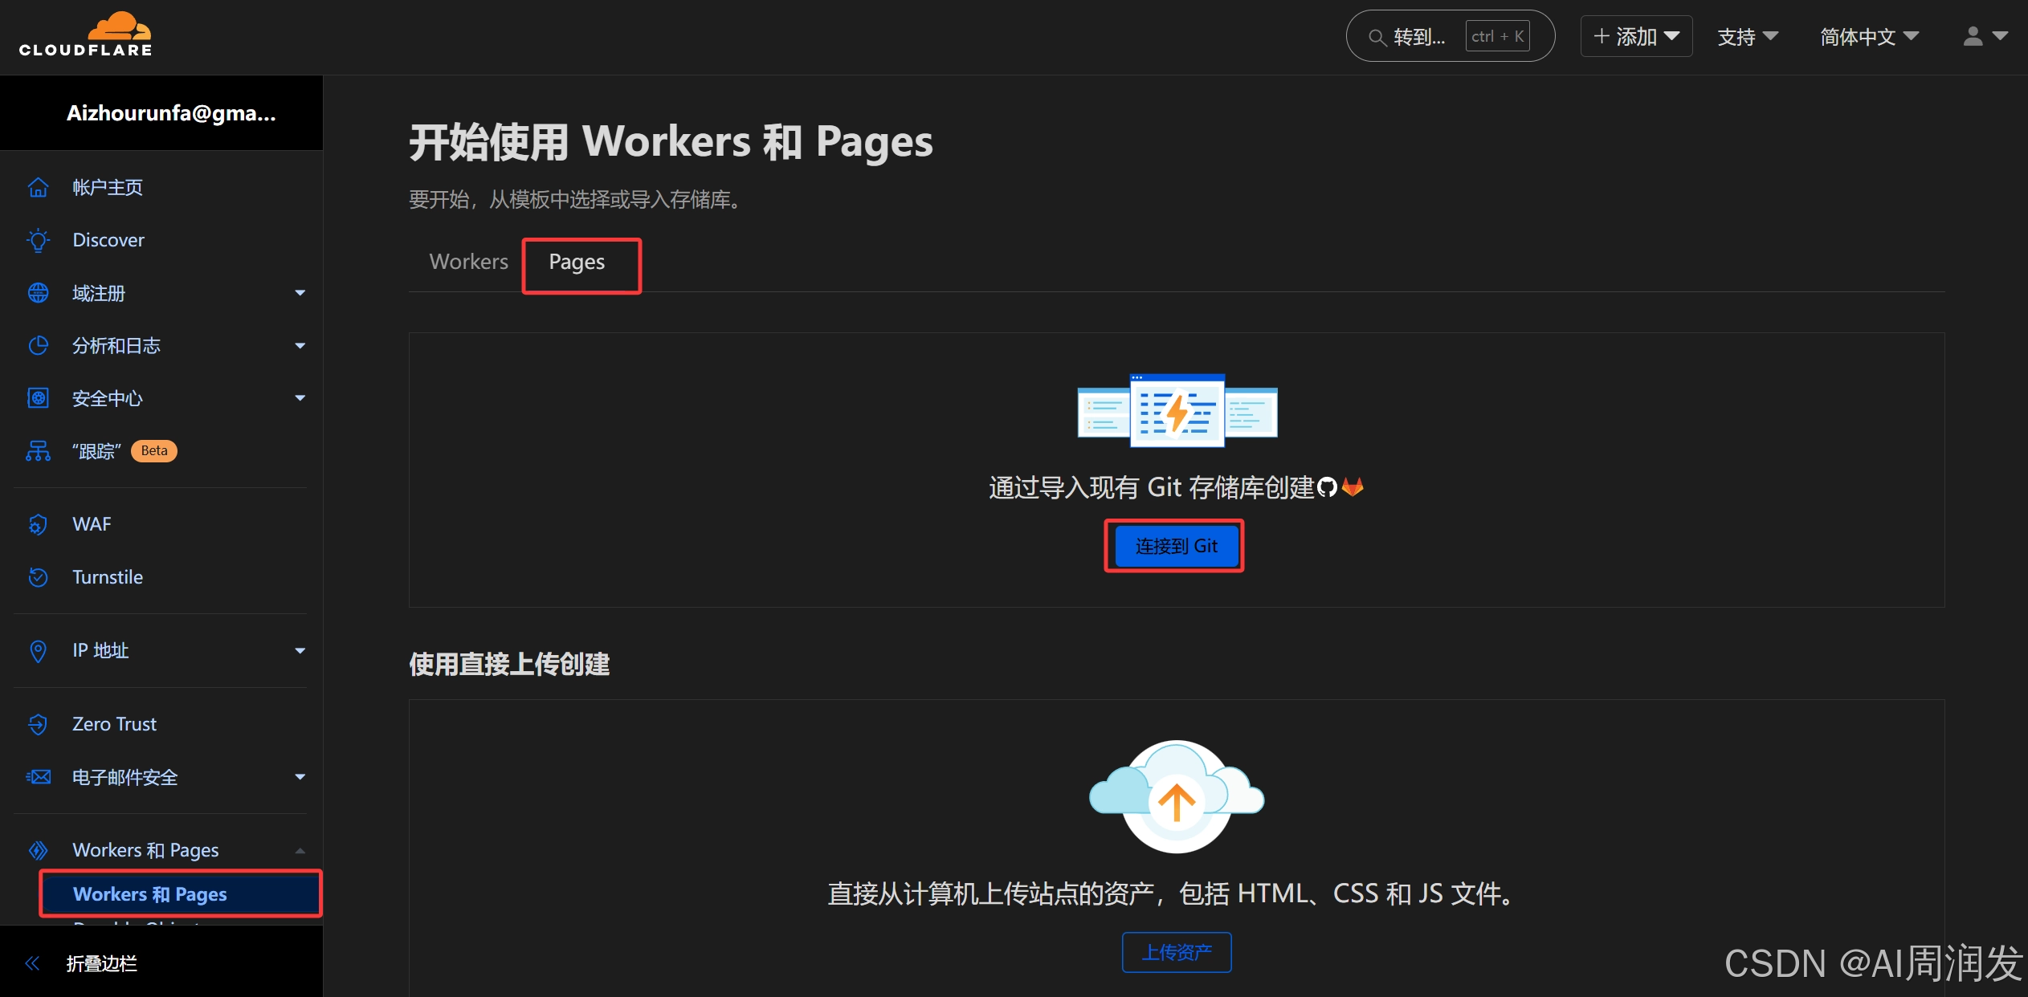Open the 简体中文 language dropdown
Image resolution: width=2028 pixels, height=997 pixels.
point(1869,36)
